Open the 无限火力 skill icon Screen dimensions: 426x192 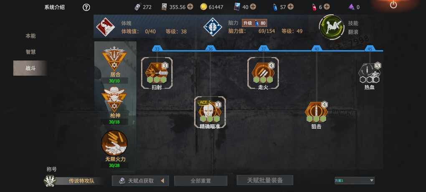114,143
